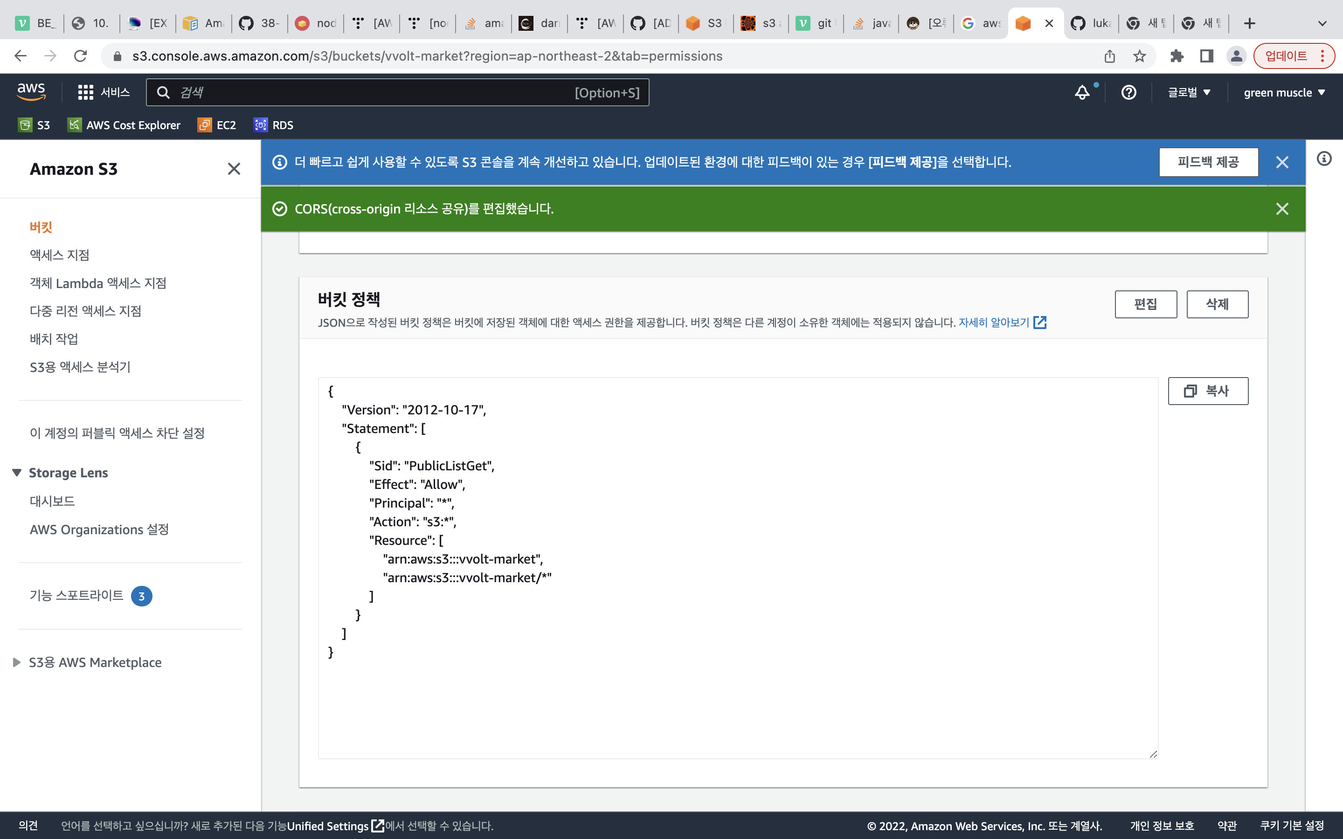Click the 업데이트 Chrome update button

(x=1294, y=56)
